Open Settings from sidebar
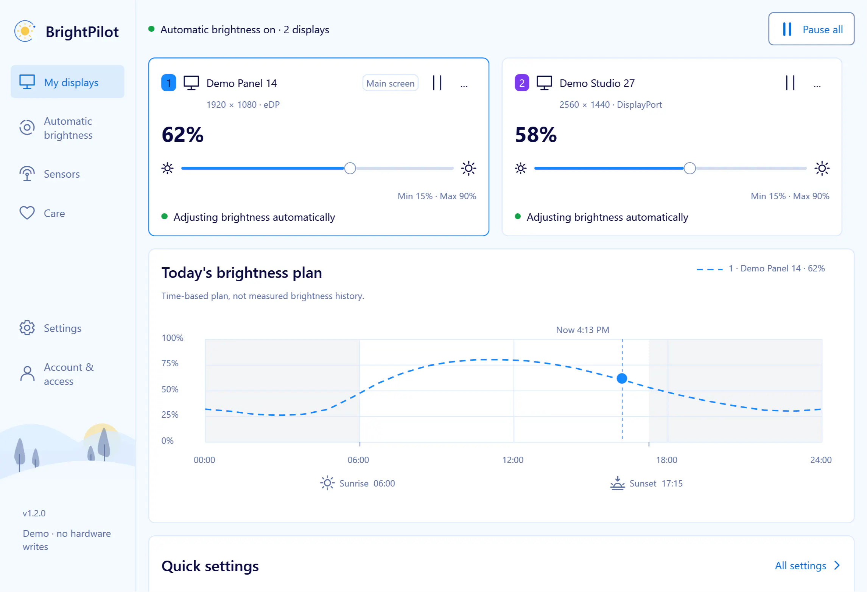This screenshot has height=592, width=867. tap(67, 328)
